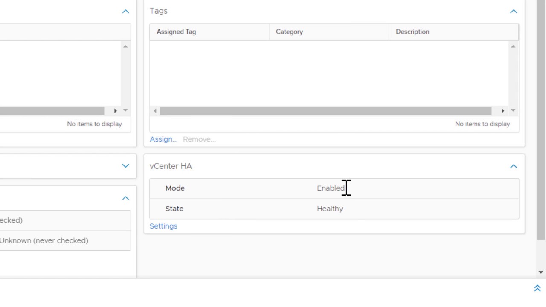Collapse the Tags panel
The image size is (546, 307).
514,12
